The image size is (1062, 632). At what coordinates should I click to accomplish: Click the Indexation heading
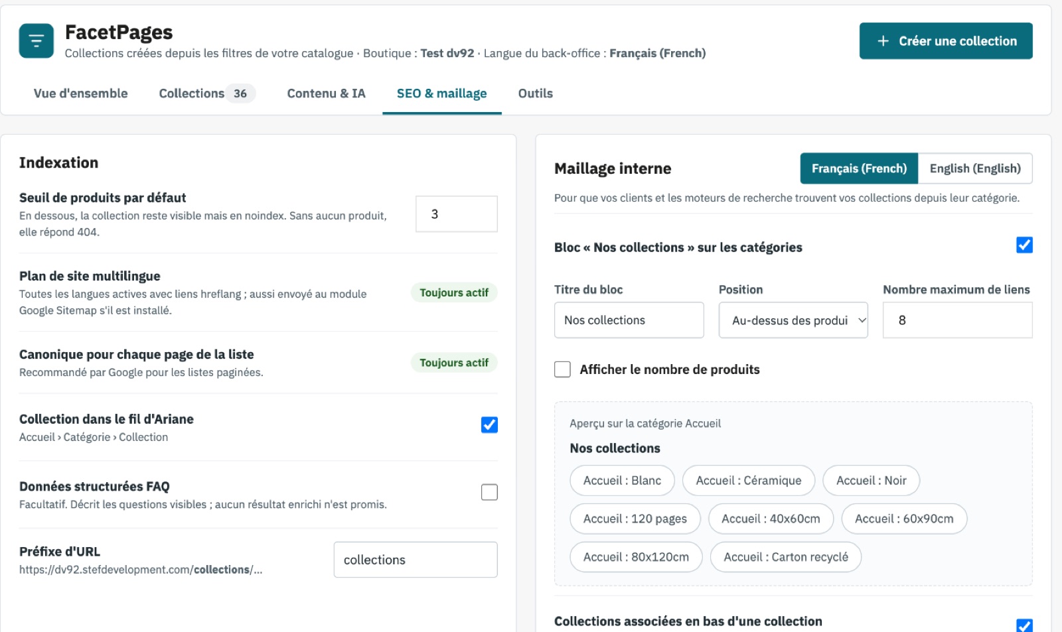click(x=58, y=162)
